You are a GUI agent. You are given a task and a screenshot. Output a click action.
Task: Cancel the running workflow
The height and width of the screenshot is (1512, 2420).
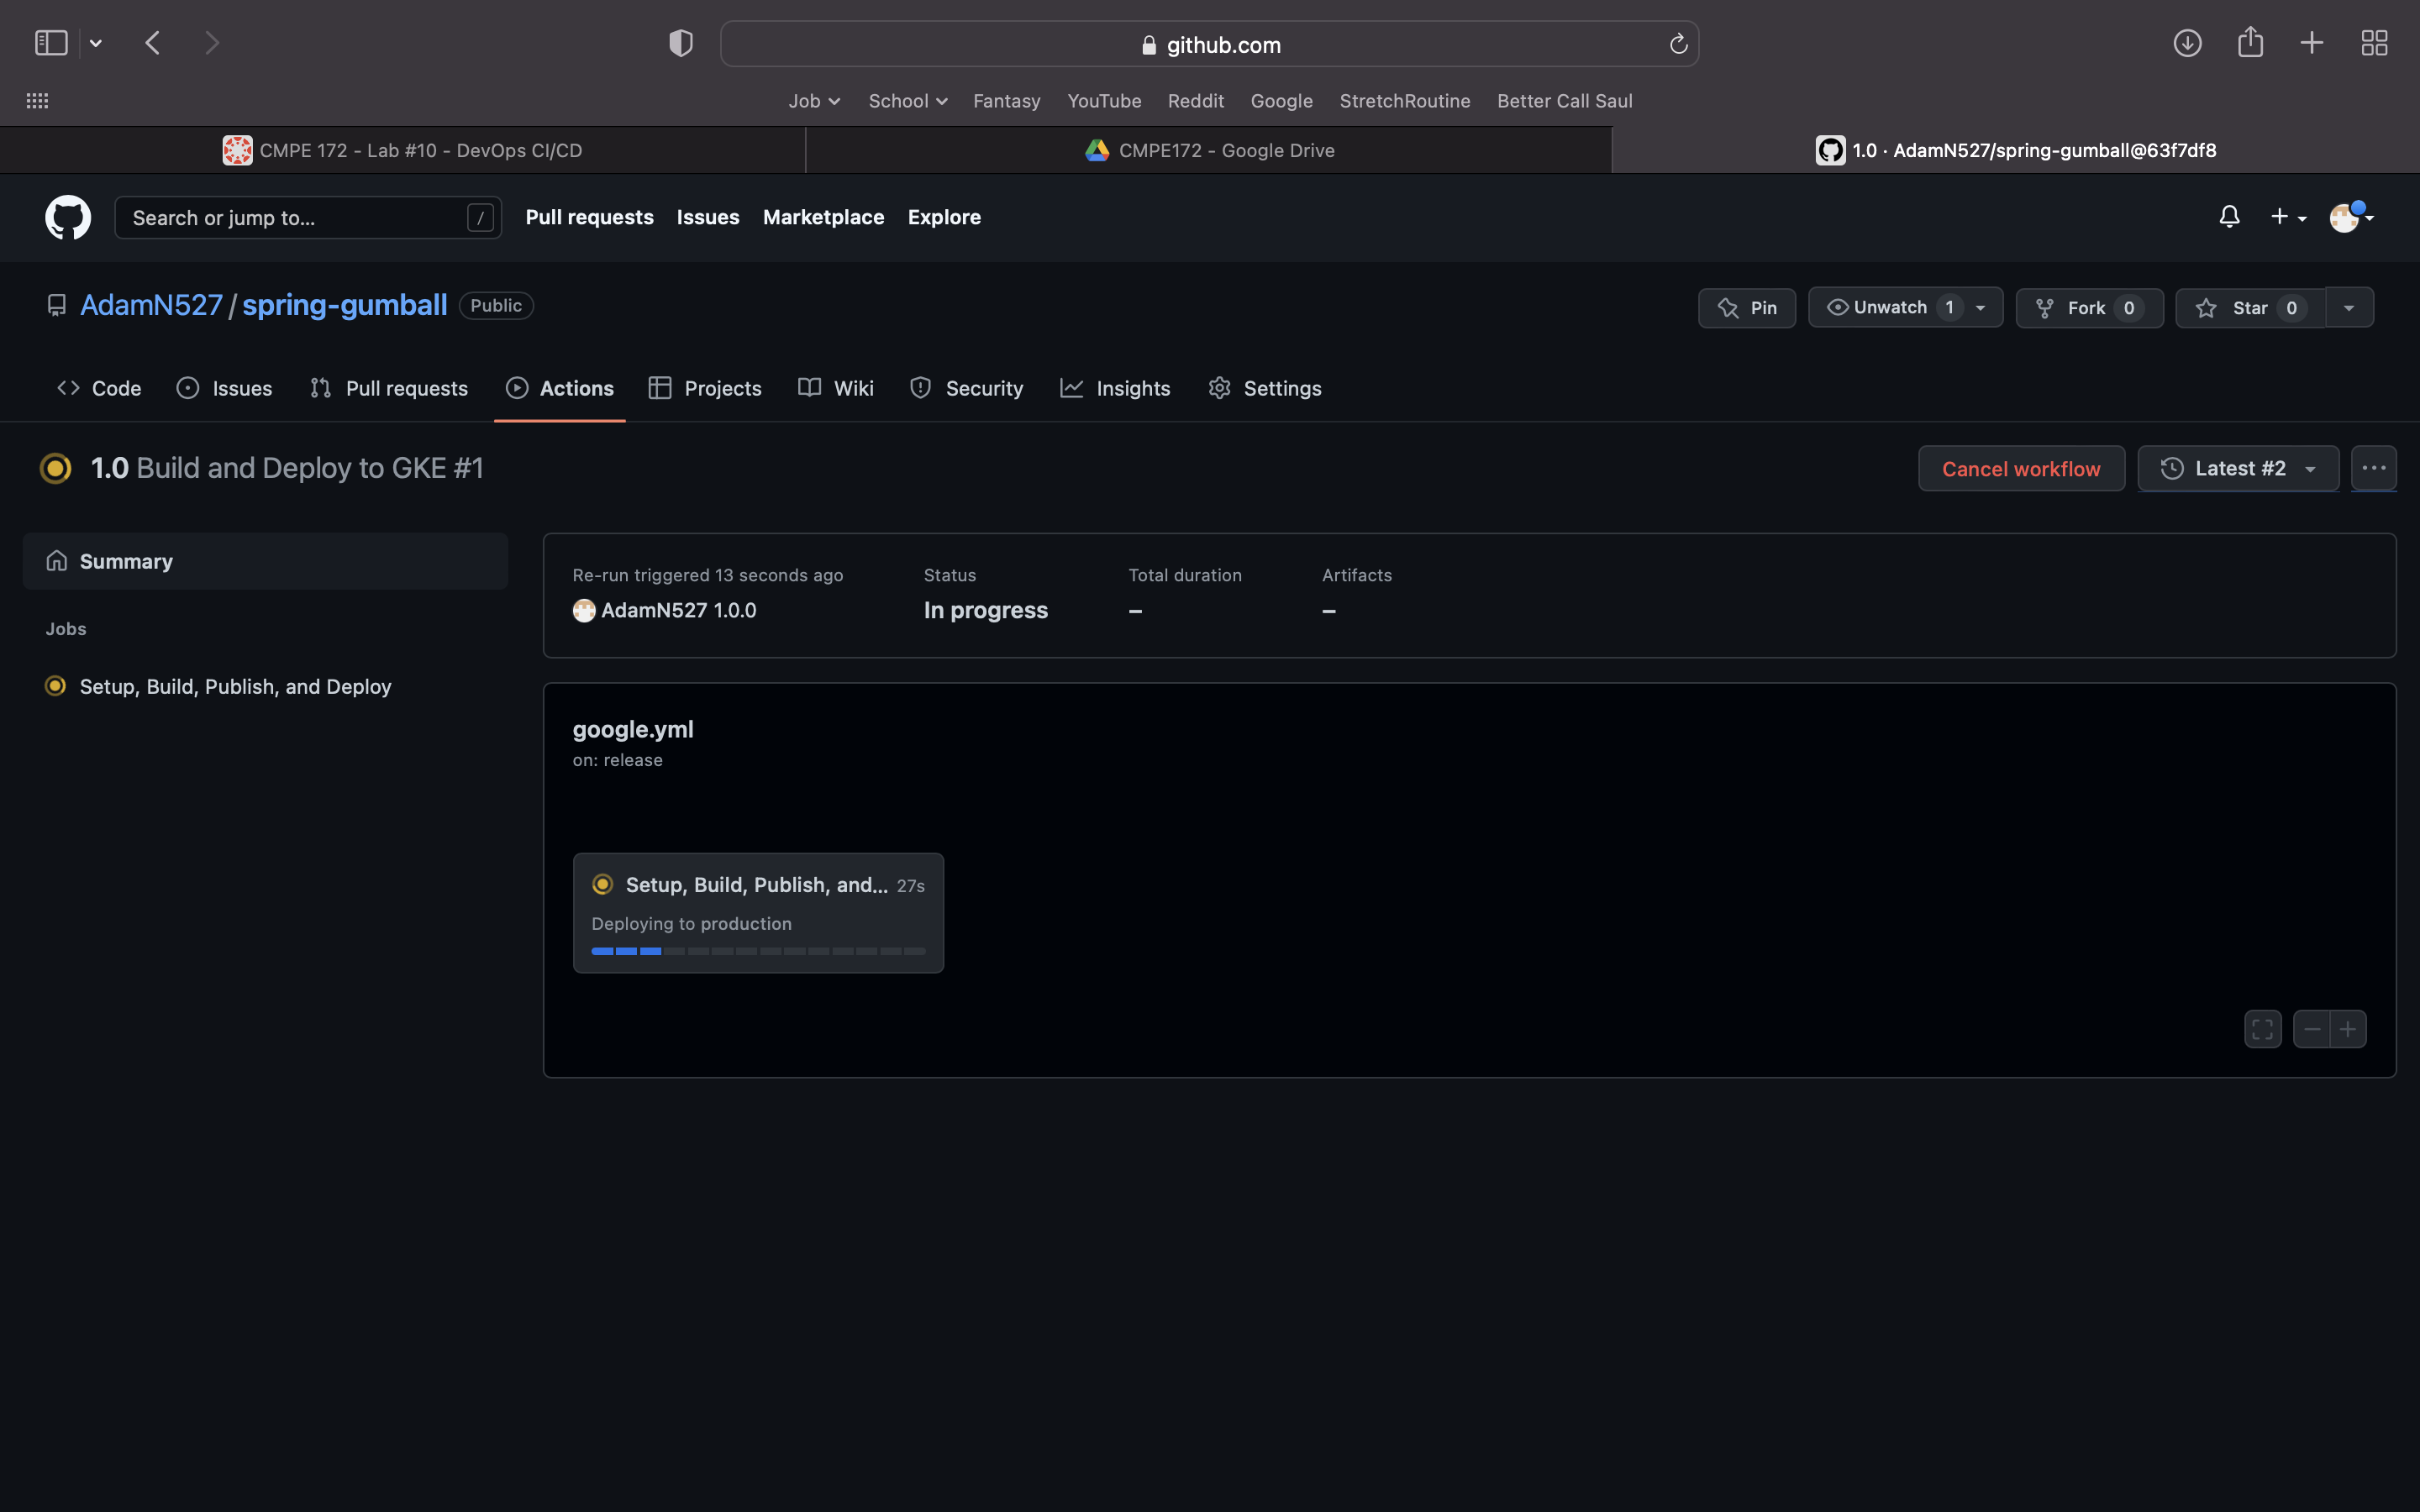[2020, 468]
